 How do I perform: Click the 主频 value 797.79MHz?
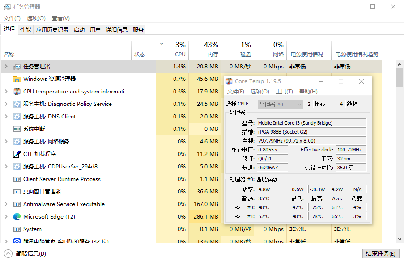(x=312, y=141)
